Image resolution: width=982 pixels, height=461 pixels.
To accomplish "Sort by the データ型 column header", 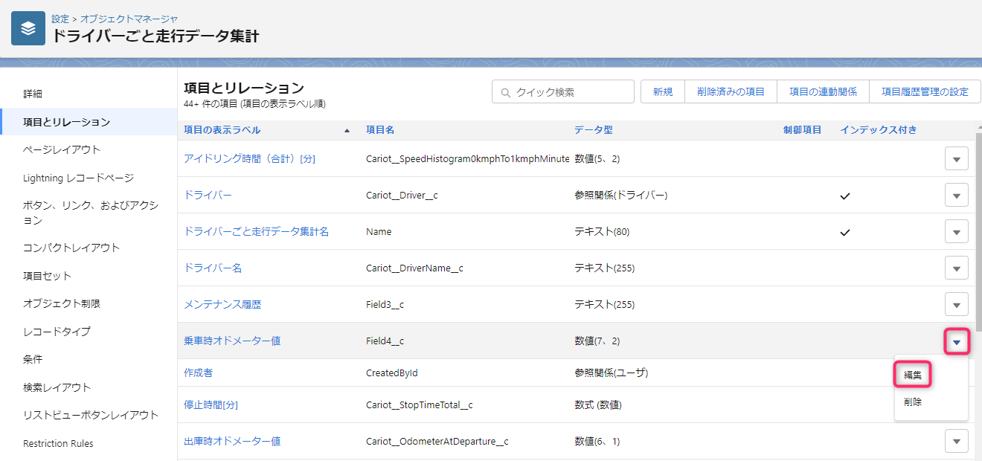I will (594, 130).
